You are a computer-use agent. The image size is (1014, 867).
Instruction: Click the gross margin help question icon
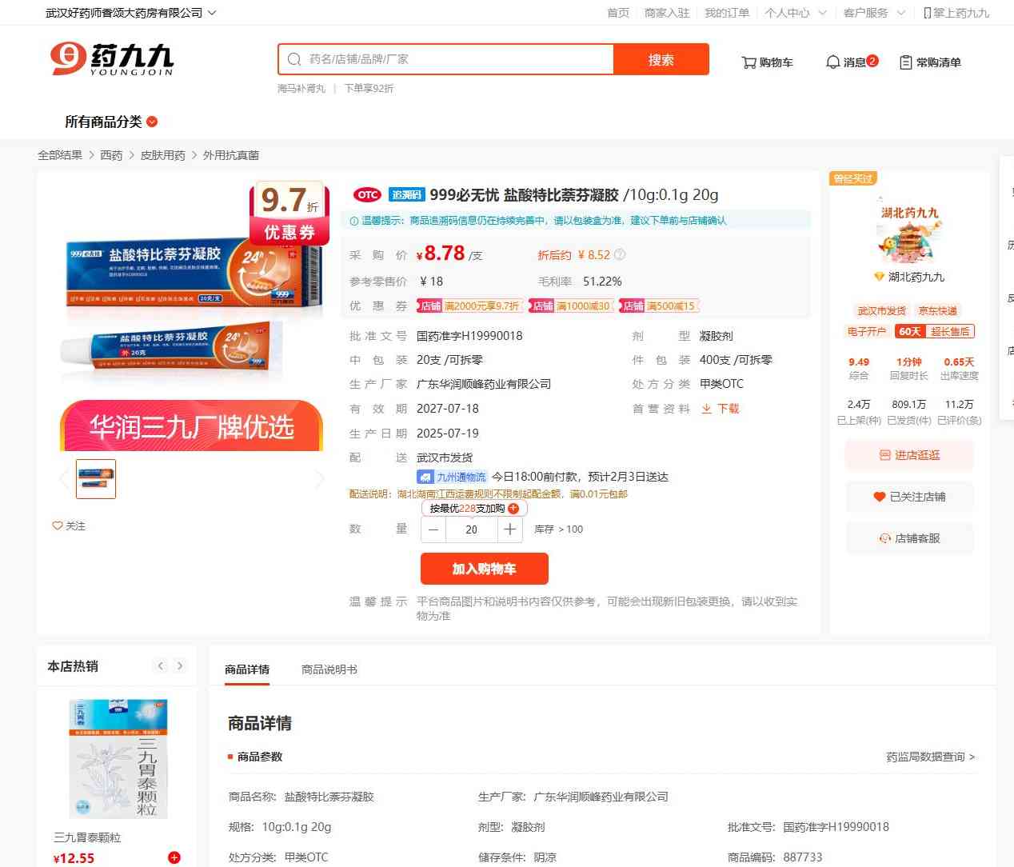click(x=620, y=255)
